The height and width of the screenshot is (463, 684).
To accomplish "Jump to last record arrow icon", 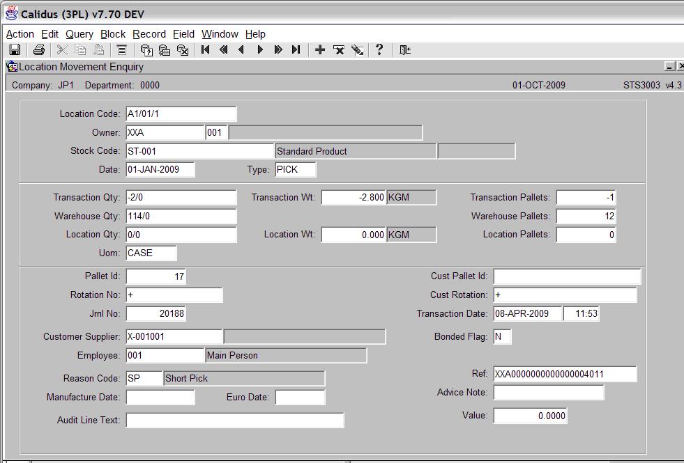I will pos(296,49).
